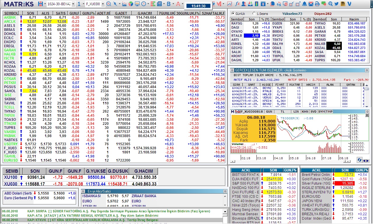
Task: Select the Günlük radio button
Action: [x=233, y=14]
